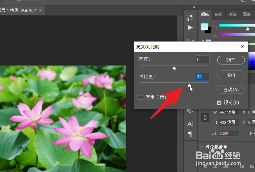Open the Paragraph panel icon
This screenshot has height=172, width=255.
(x=190, y=134)
